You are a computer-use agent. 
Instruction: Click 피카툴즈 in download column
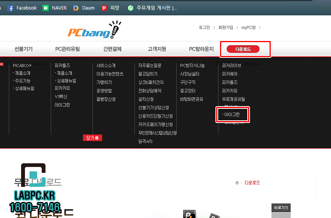(230, 82)
